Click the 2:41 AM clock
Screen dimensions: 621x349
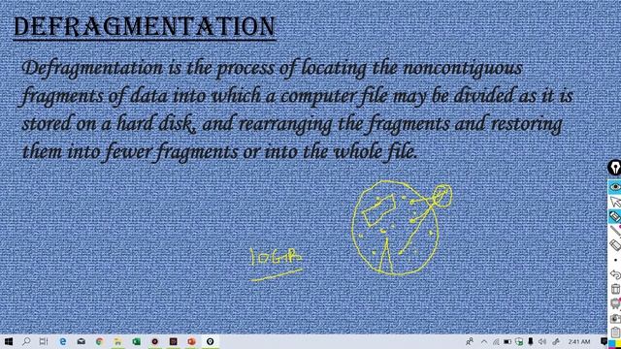[x=579, y=341]
